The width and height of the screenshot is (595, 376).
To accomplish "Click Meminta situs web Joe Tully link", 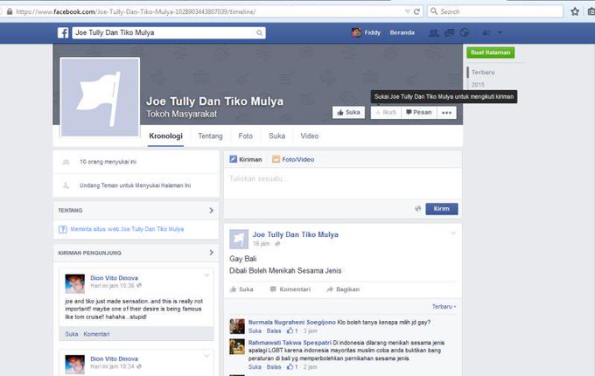I will [x=127, y=229].
